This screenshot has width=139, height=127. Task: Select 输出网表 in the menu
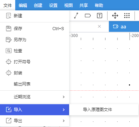35,84
